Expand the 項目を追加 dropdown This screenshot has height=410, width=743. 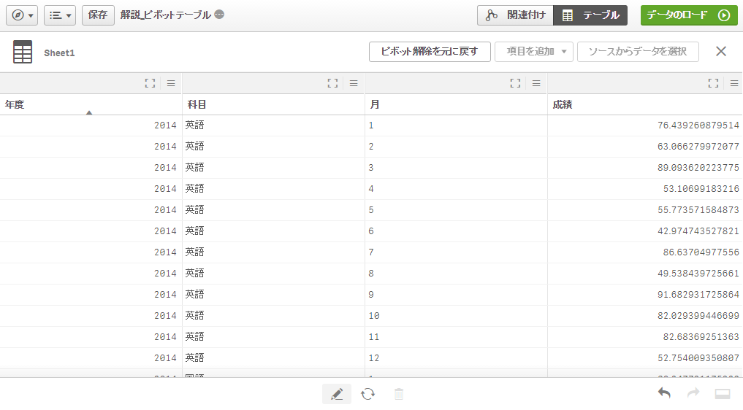534,52
